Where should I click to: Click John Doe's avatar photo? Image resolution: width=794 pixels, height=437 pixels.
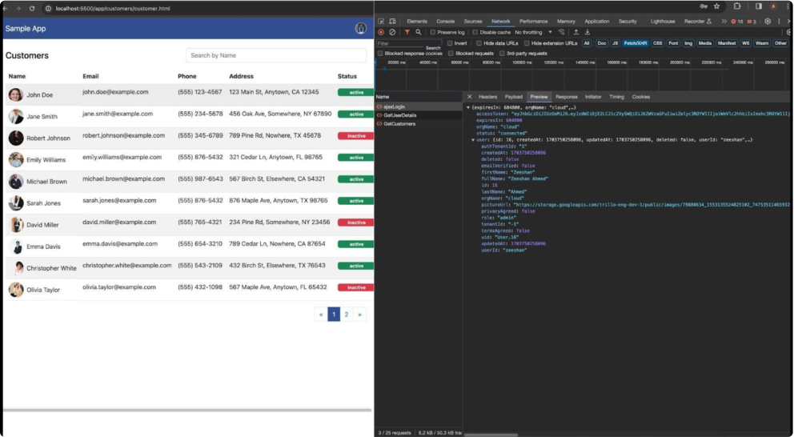16,94
